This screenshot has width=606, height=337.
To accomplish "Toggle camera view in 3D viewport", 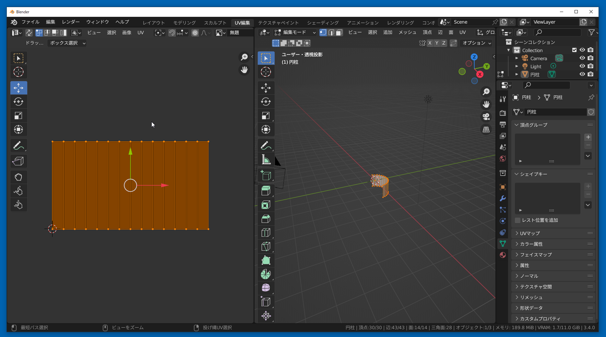I will tap(486, 117).
